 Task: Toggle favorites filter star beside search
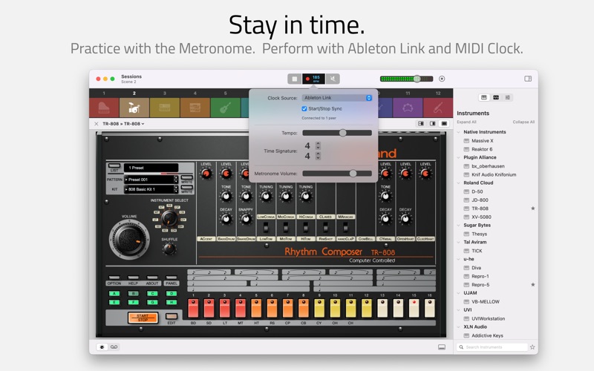pos(532,347)
